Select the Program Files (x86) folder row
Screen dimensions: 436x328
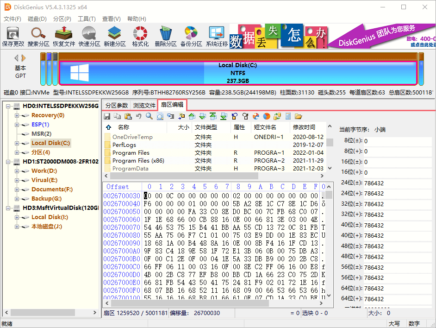215,161
